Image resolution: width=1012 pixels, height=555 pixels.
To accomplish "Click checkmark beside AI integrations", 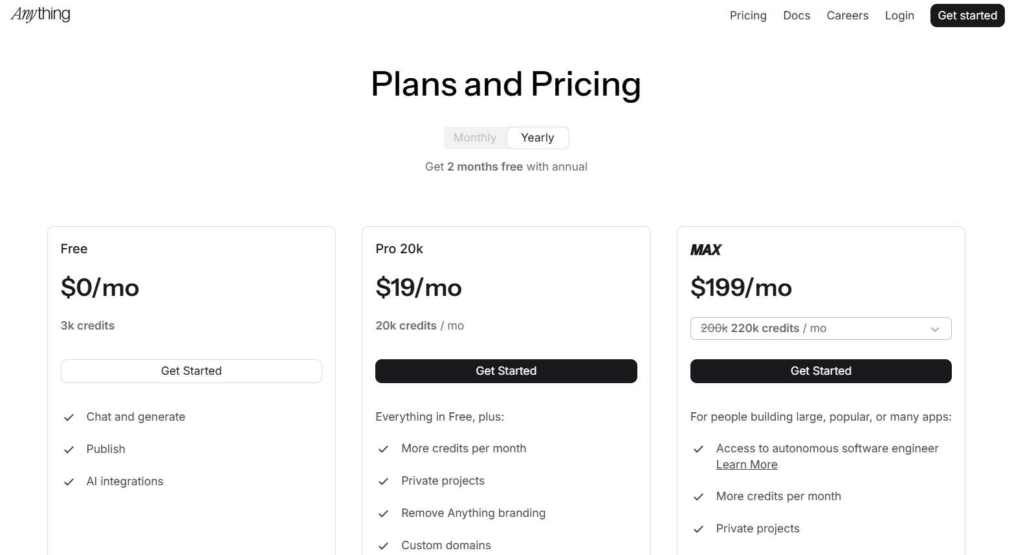I will click(x=69, y=482).
